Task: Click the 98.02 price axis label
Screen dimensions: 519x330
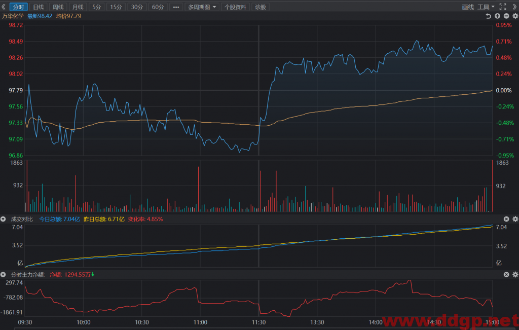Action: click(16, 74)
